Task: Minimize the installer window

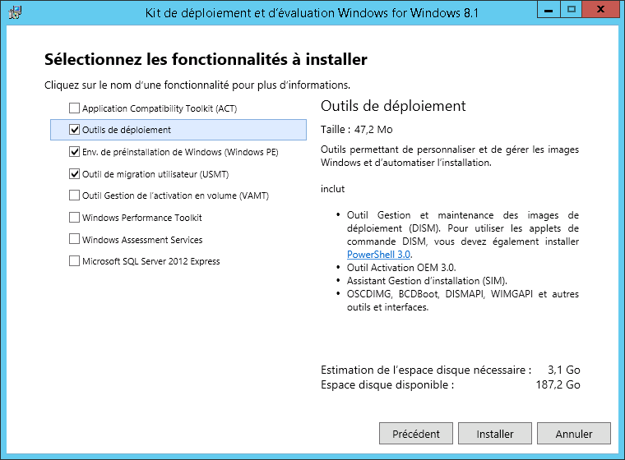Action: 548,11
